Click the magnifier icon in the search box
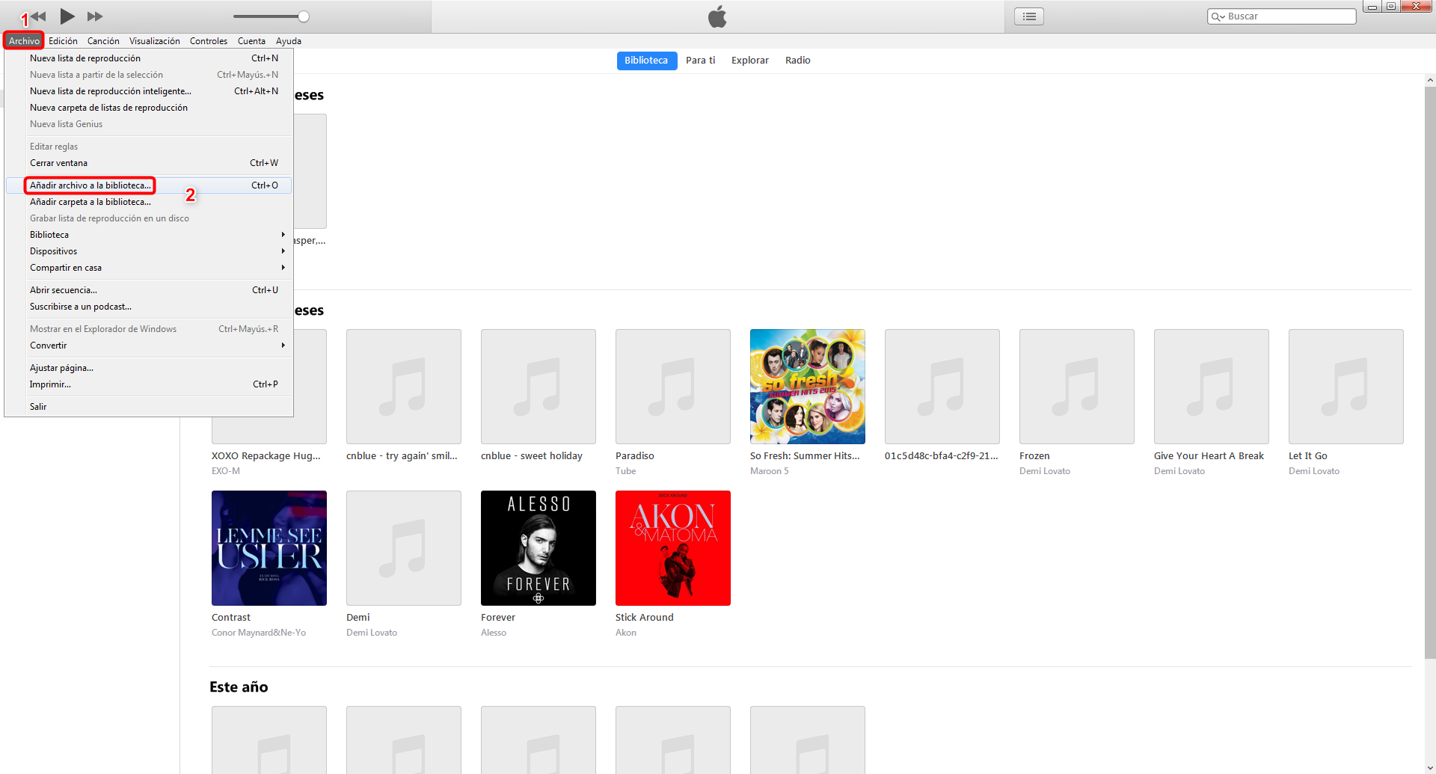The height and width of the screenshot is (774, 1436). click(1218, 16)
